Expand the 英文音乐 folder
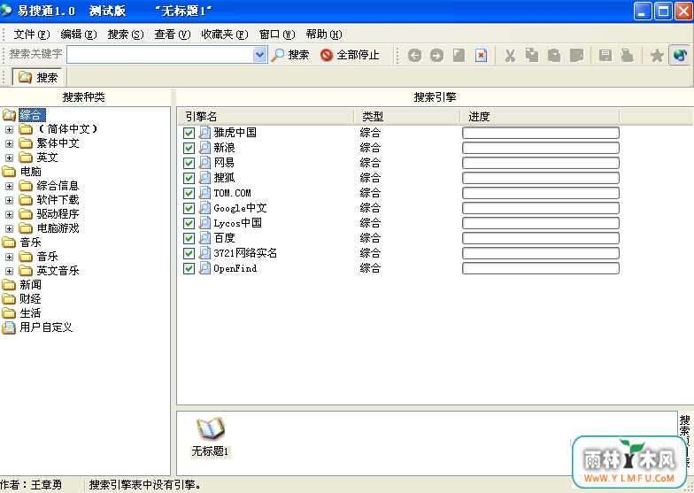The height and width of the screenshot is (493, 694). 9,271
